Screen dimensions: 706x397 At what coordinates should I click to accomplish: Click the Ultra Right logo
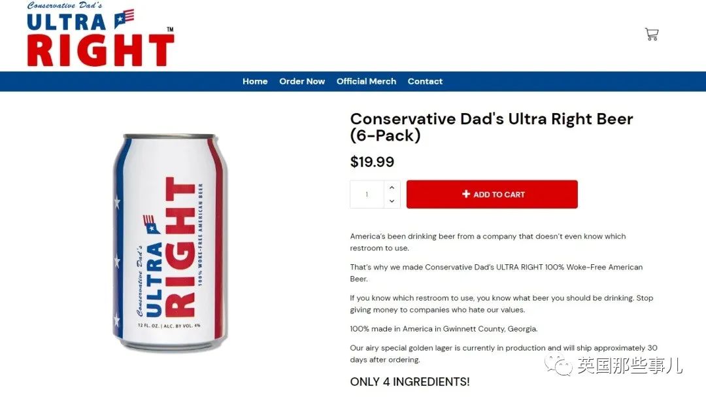point(101,34)
